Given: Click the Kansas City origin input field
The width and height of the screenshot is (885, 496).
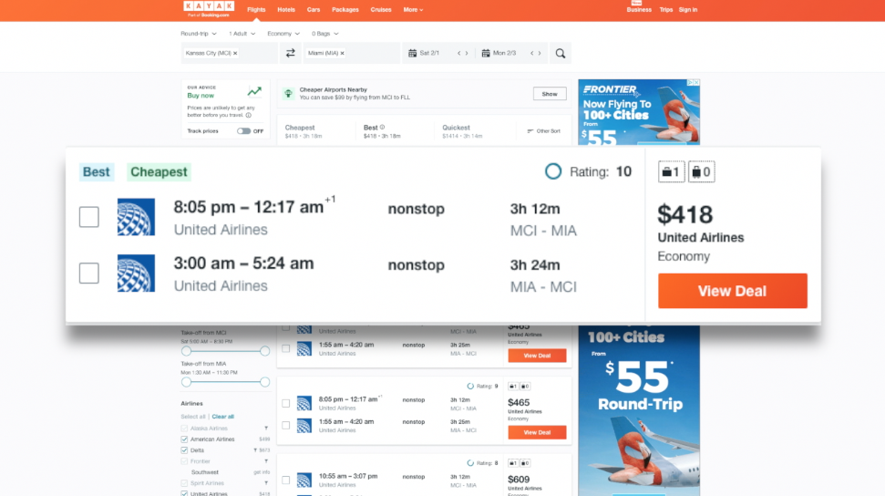Looking at the screenshot, I should [229, 53].
